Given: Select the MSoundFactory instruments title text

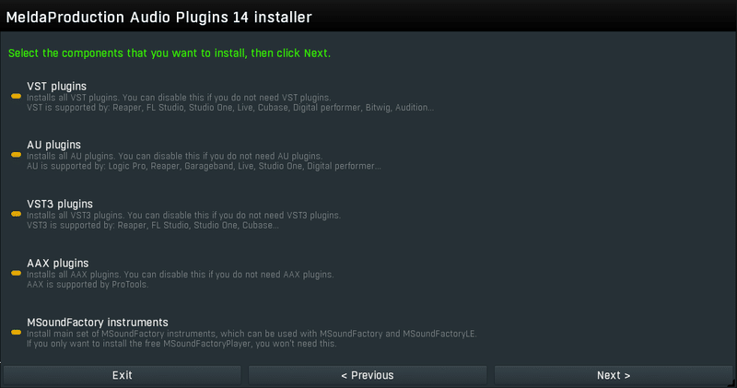Looking at the screenshot, I should click(x=98, y=323).
